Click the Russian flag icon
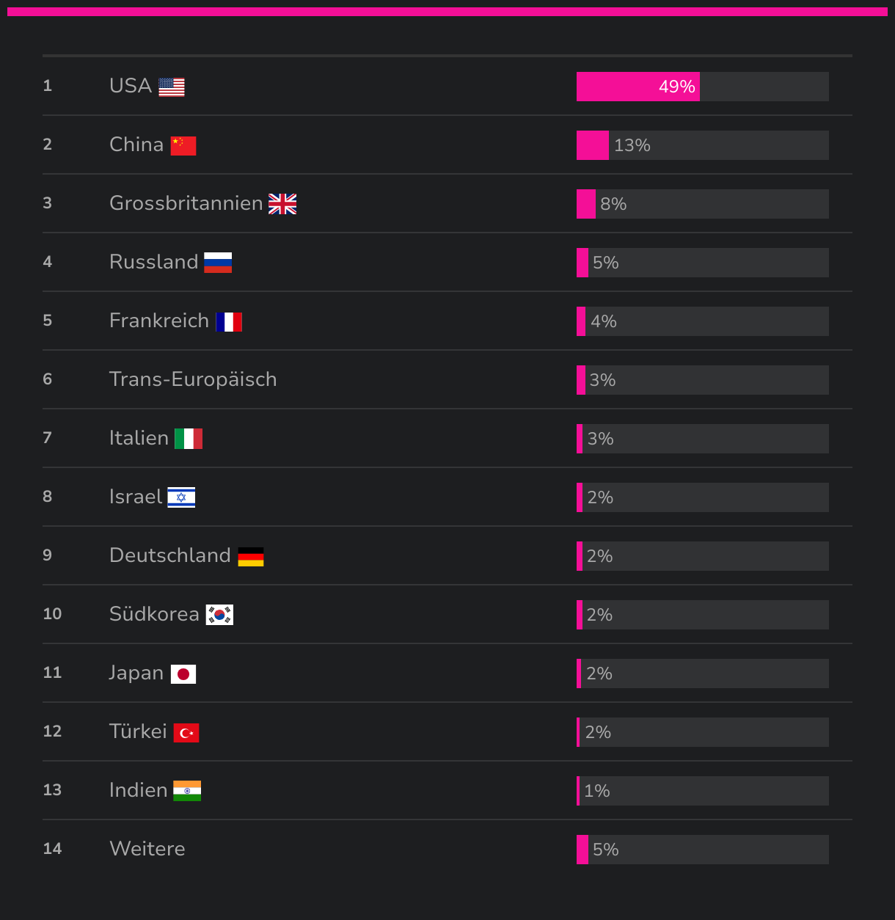895x920 pixels. click(218, 263)
